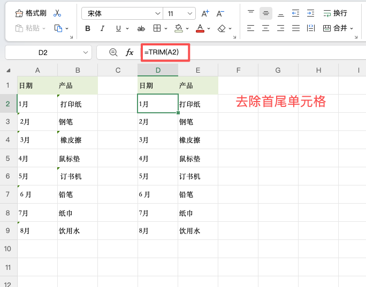366x287 pixels.
Task: Select column G header
Action: tap(278, 70)
